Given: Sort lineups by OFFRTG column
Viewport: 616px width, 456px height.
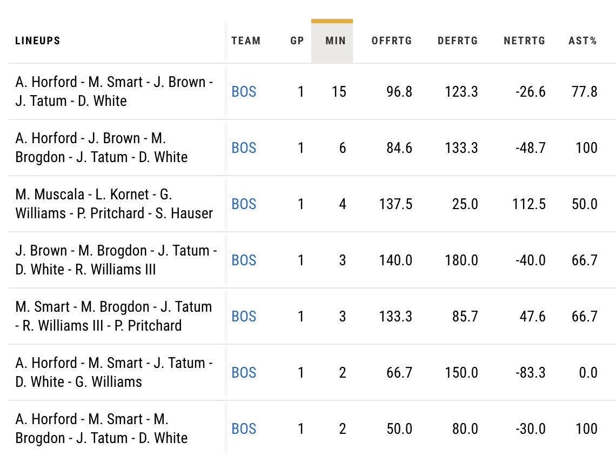Looking at the screenshot, I should click(392, 41).
